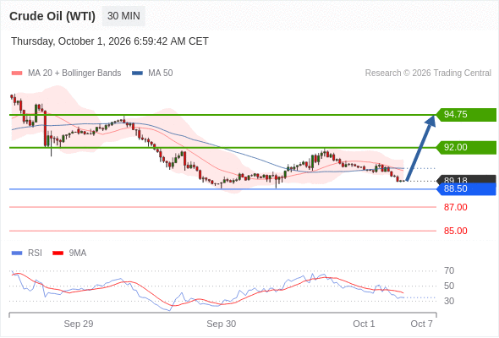Screen dimensions: 499x338
Task: Click the RSI 30 level label
Action: pyautogui.click(x=449, y=301)
